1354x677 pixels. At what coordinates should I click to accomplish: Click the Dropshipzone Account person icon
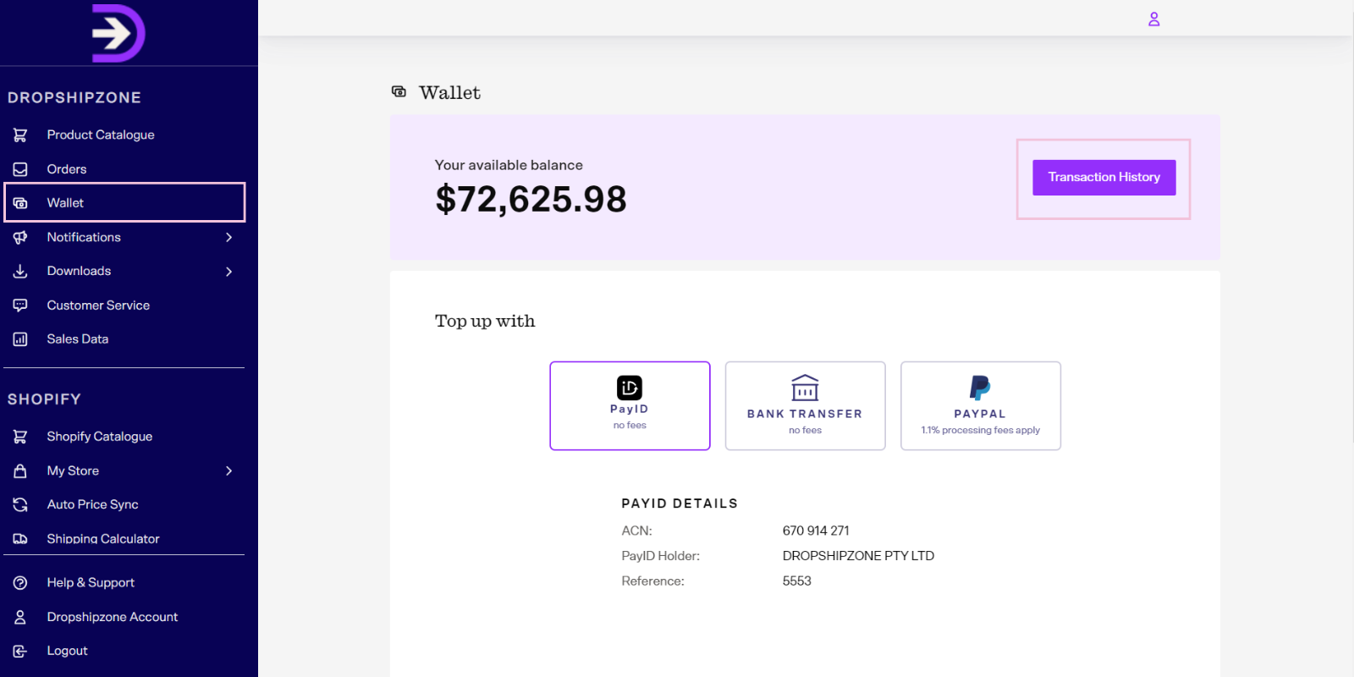(x=20, y=617)
